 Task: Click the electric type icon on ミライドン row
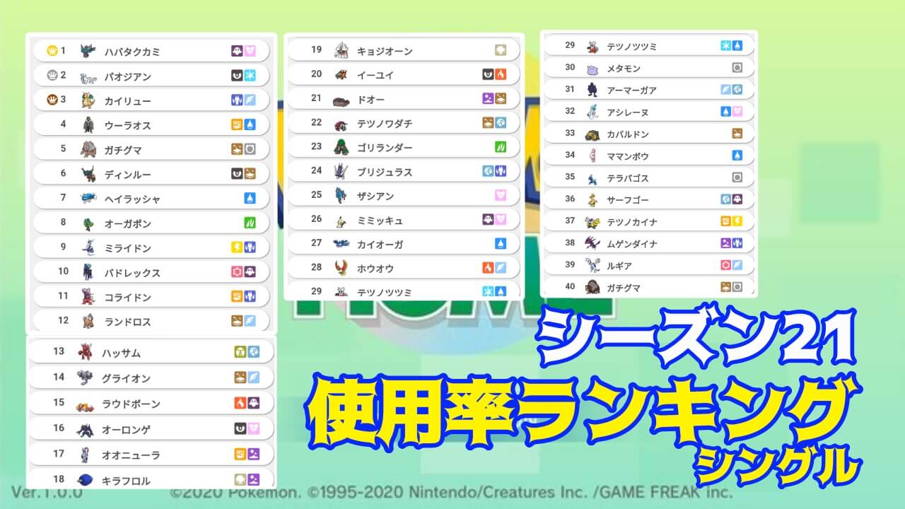point(238,247)
